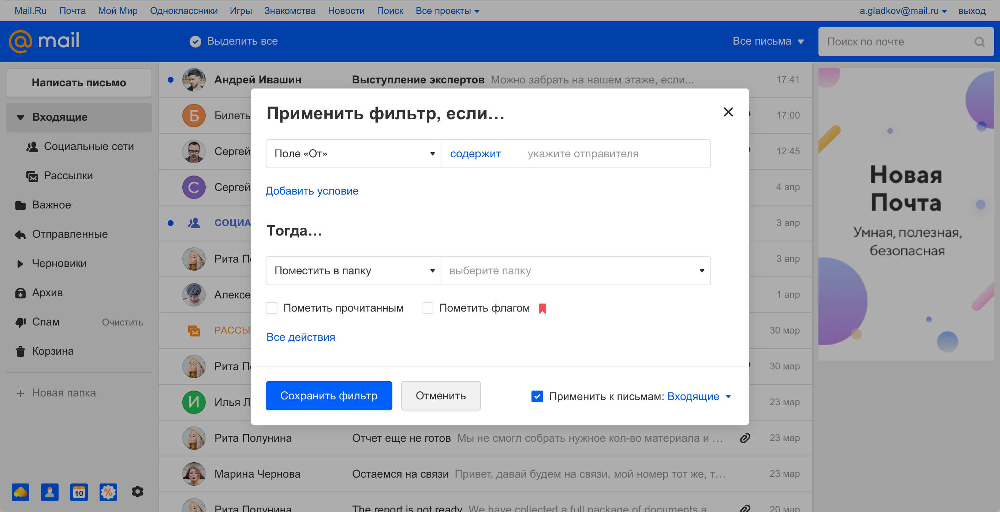Open Mail.ru cloud storage icon
1000x512 pixels.
(x=20, y=492)
